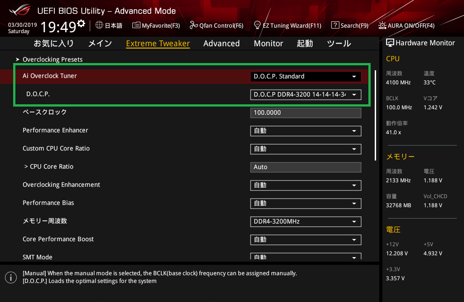Select > CPU Core Ratio label

[48, 166]
